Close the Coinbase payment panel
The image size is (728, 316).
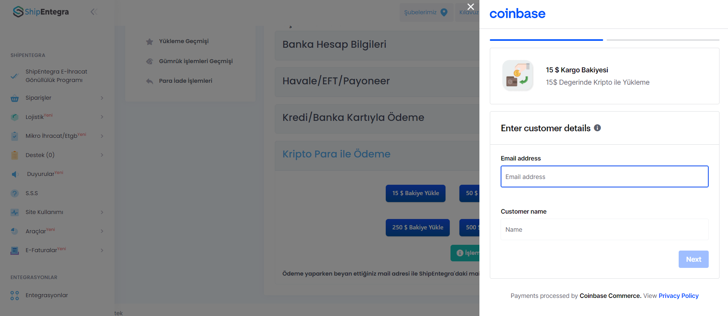[x=471, y=7]
